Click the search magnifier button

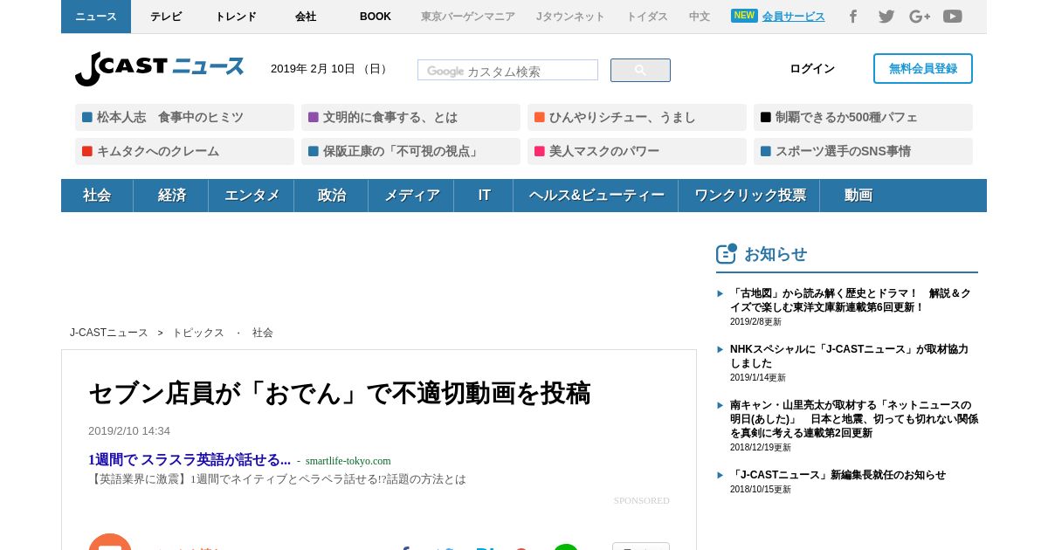coord(640,71)
